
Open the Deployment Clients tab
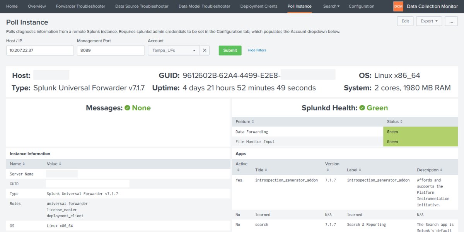[259, 6]
